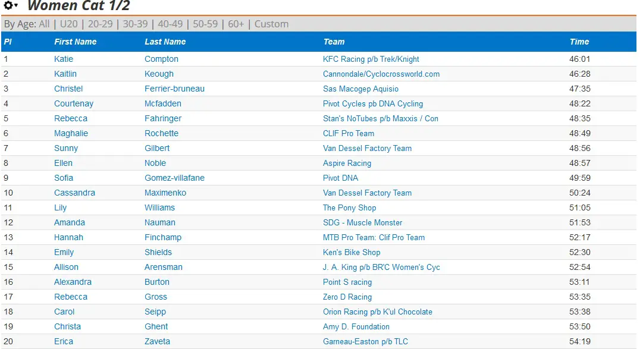Open Sas Macogep Aquisio team link
The width and height of the screenshot is (643, 349).
click(x=360, y=89)
